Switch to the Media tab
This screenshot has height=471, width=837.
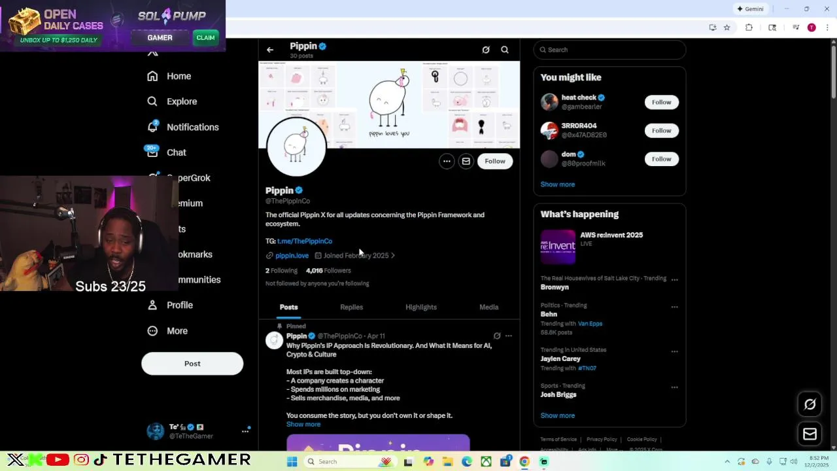click(488, 307)
